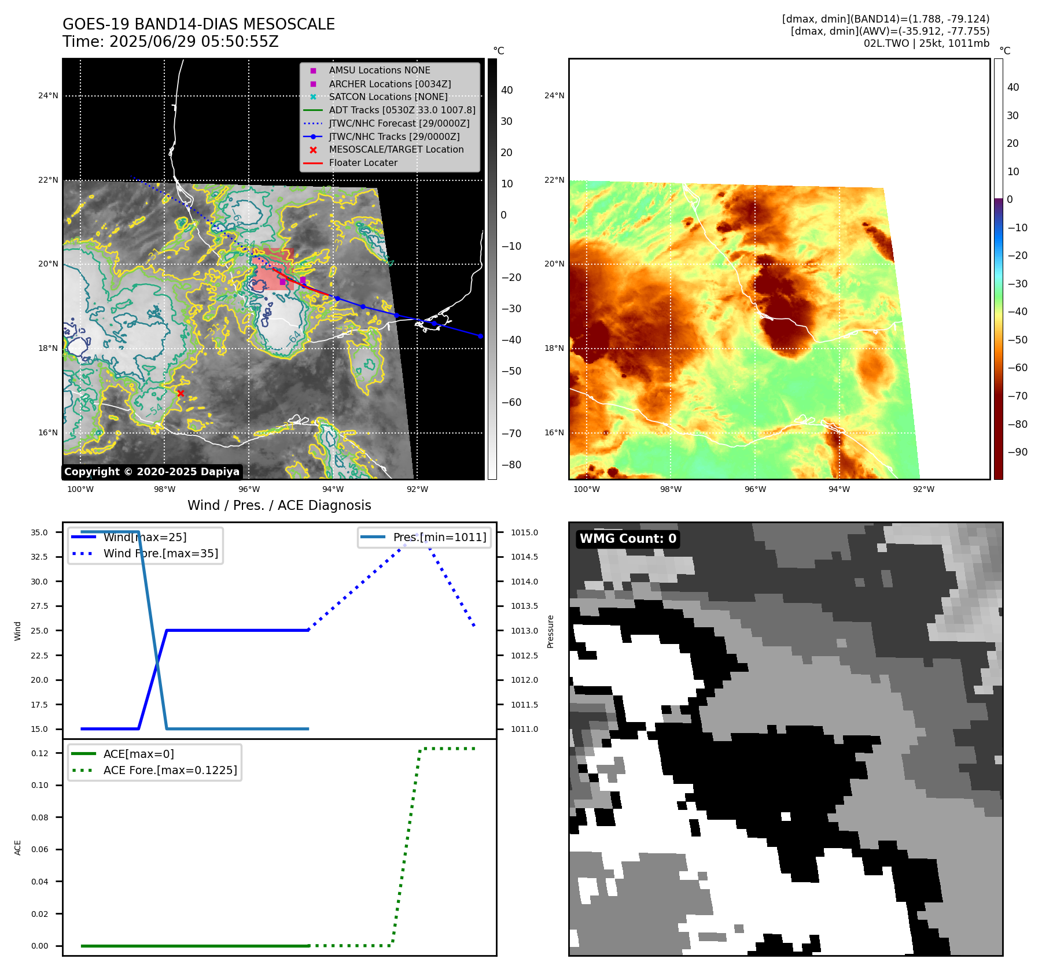Click the GOES-19 BAND14-DIAS MESOSCALE title
This screenshot has height=977, width=1042.
point(198,24)
